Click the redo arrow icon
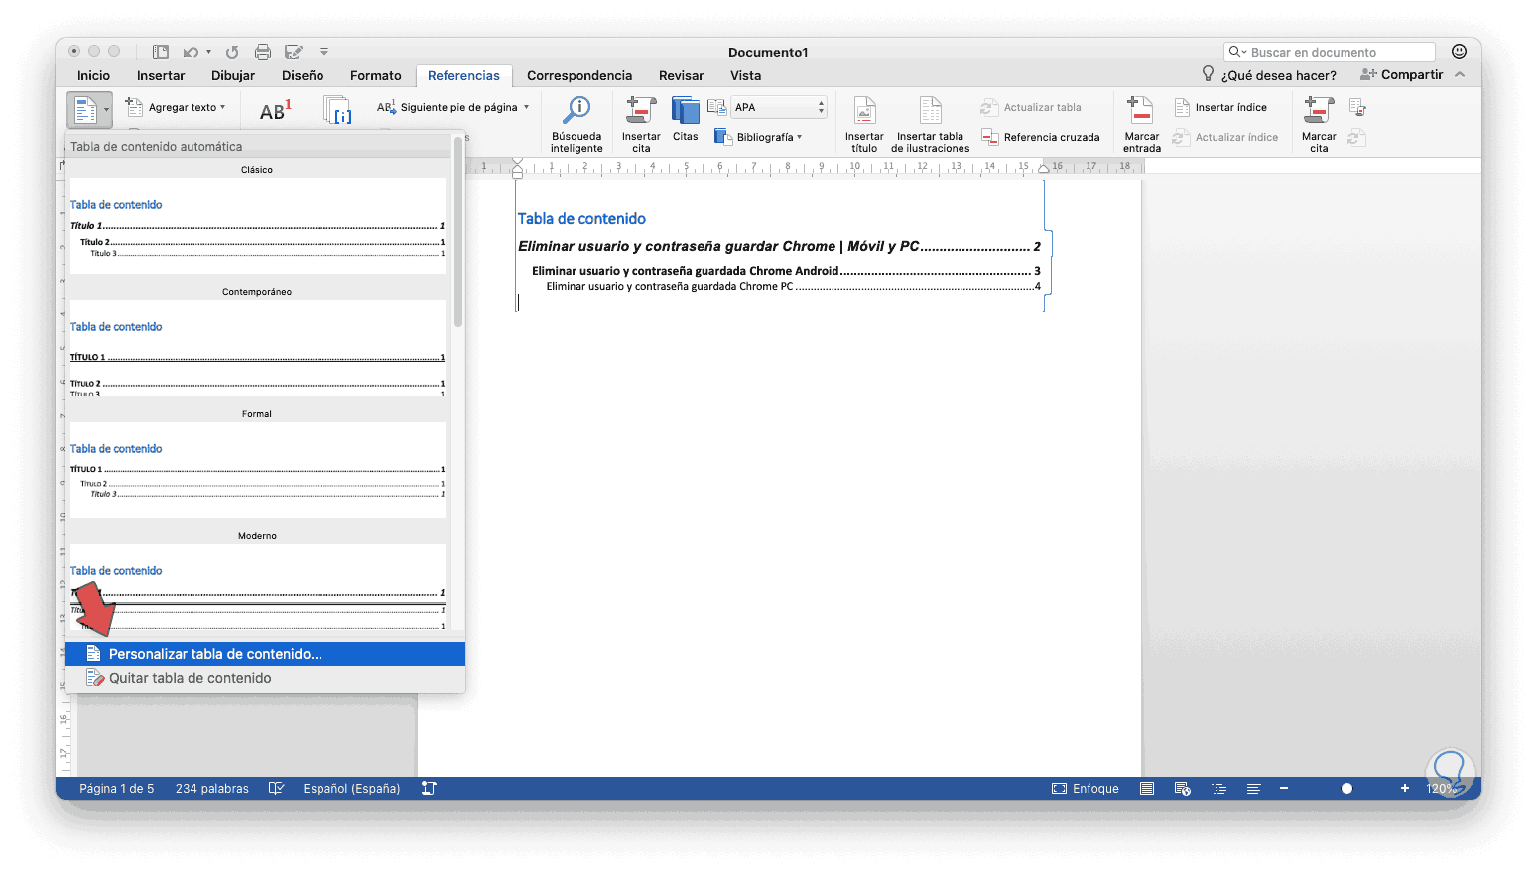The width and height of the screenshot is (1537, 873). click(x=232, y=52)
